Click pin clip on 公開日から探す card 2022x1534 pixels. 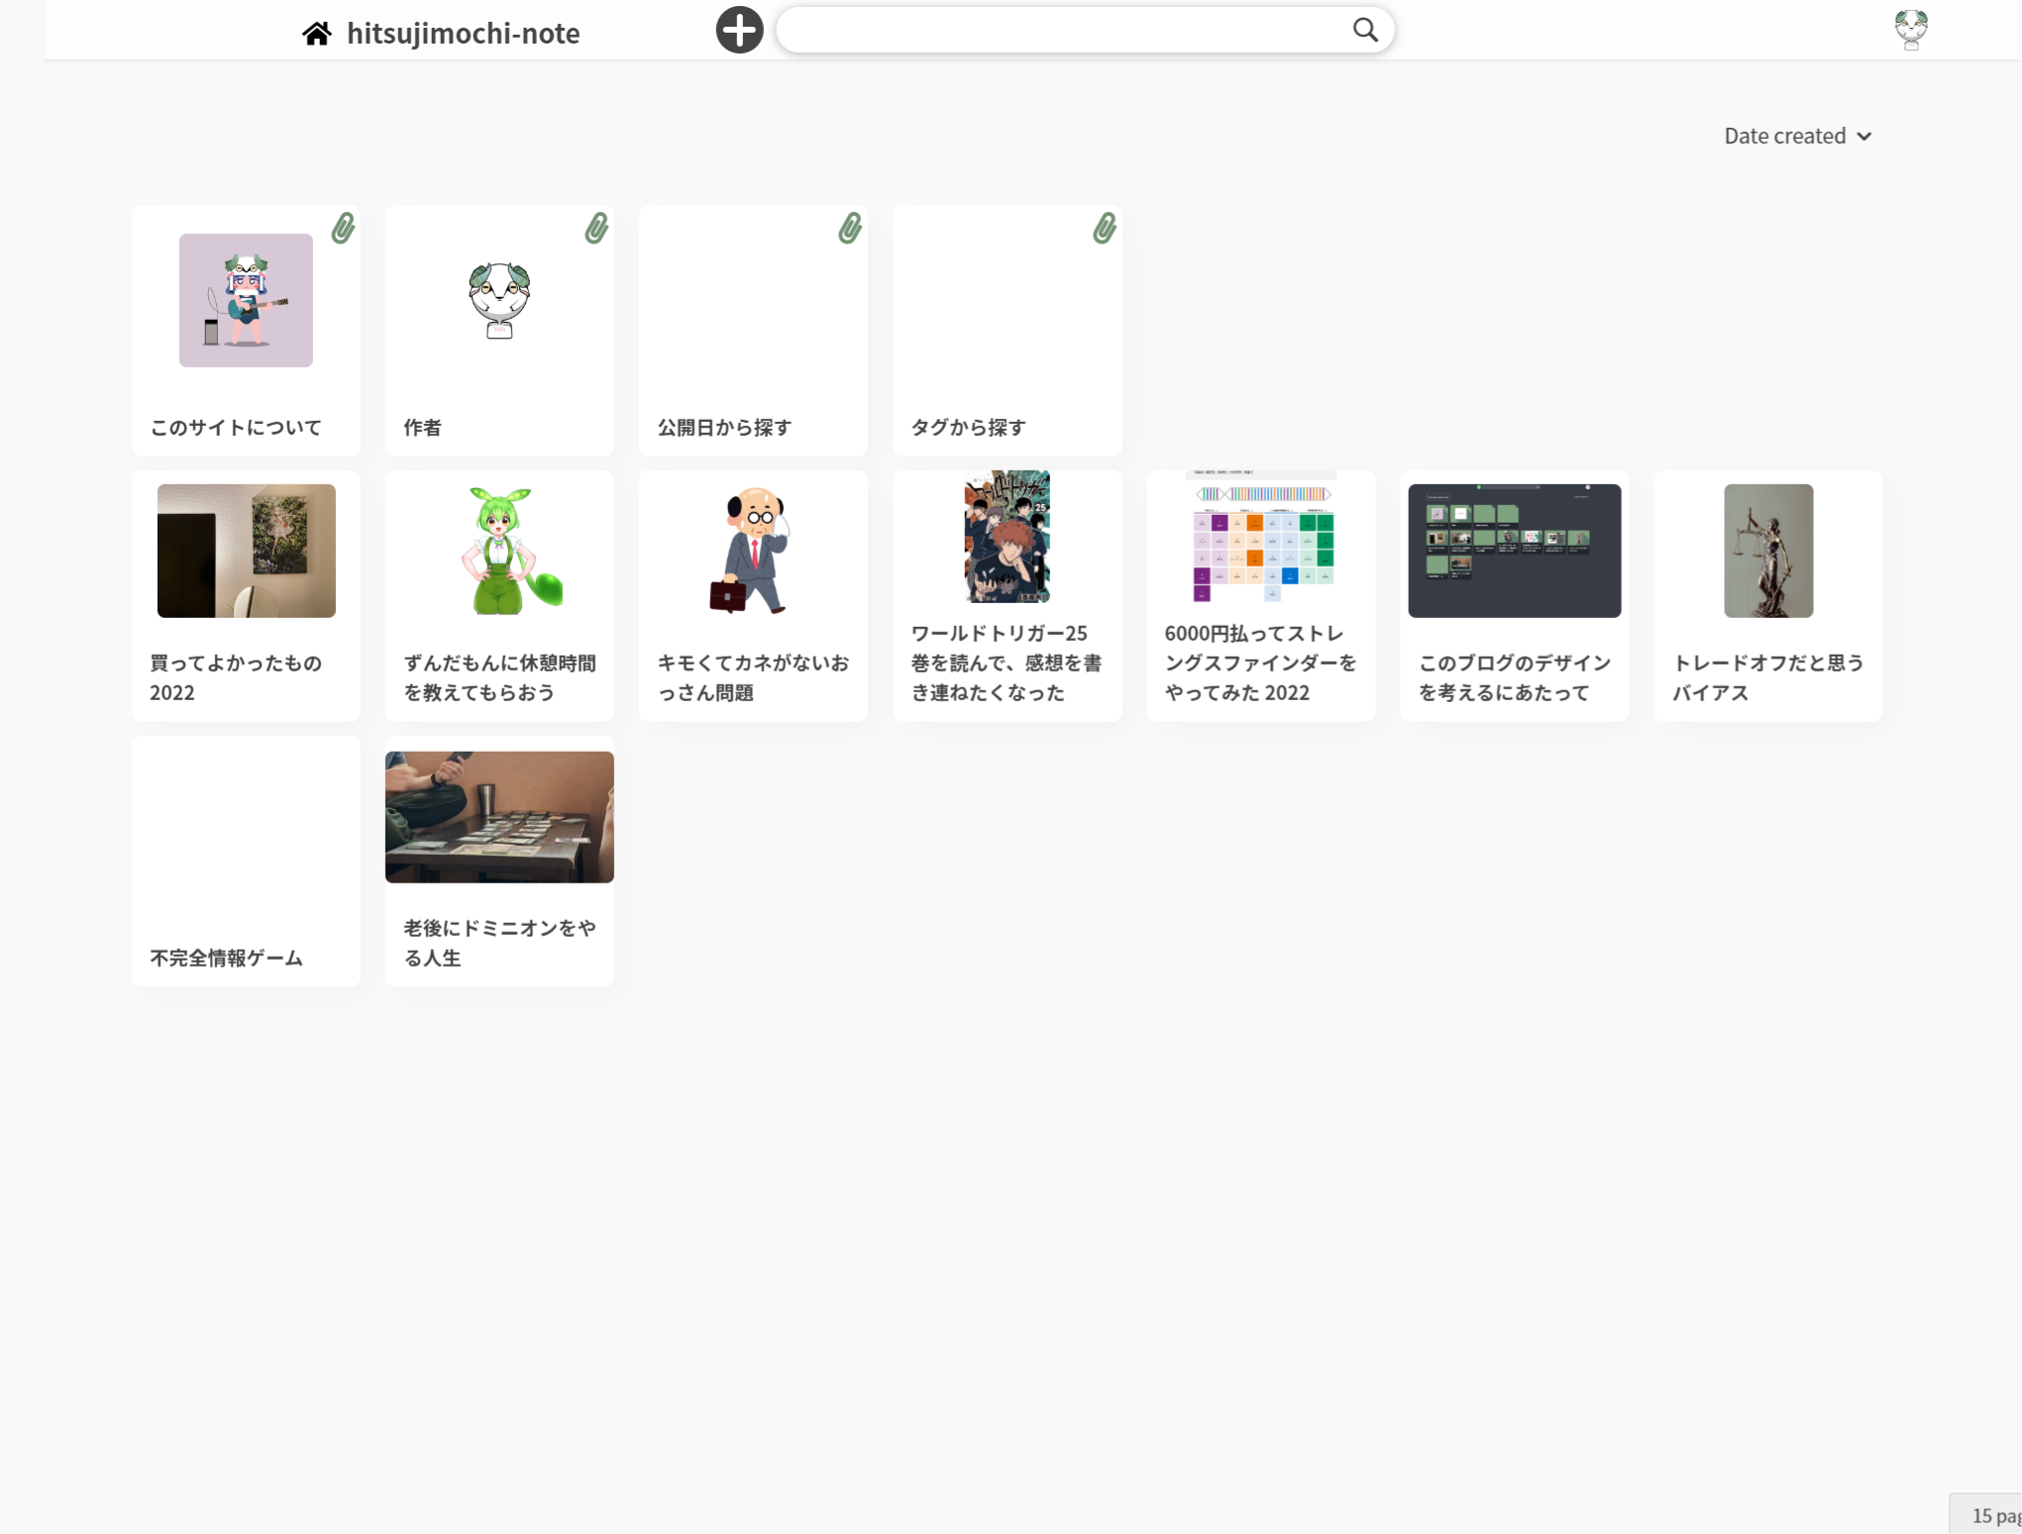point(850,228)
